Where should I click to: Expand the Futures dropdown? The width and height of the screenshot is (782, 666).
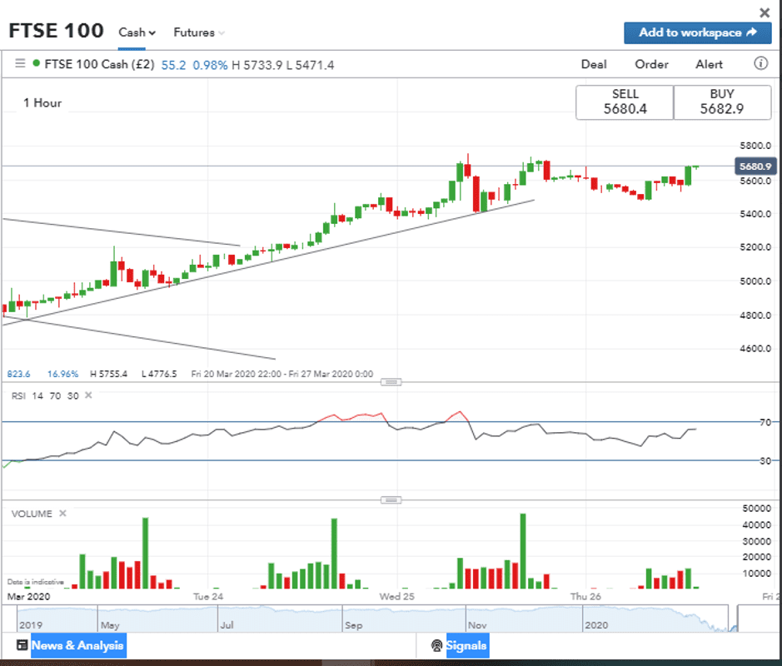pyautogui.click(x=199, y=32)
